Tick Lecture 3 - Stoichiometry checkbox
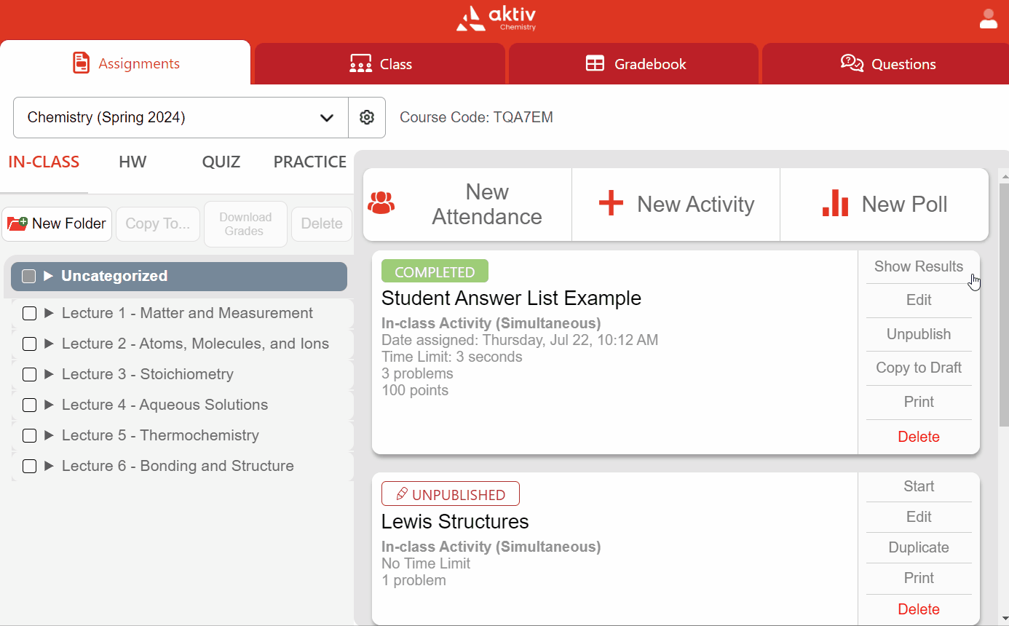The image size is (1009, 626). coord(29,375)
